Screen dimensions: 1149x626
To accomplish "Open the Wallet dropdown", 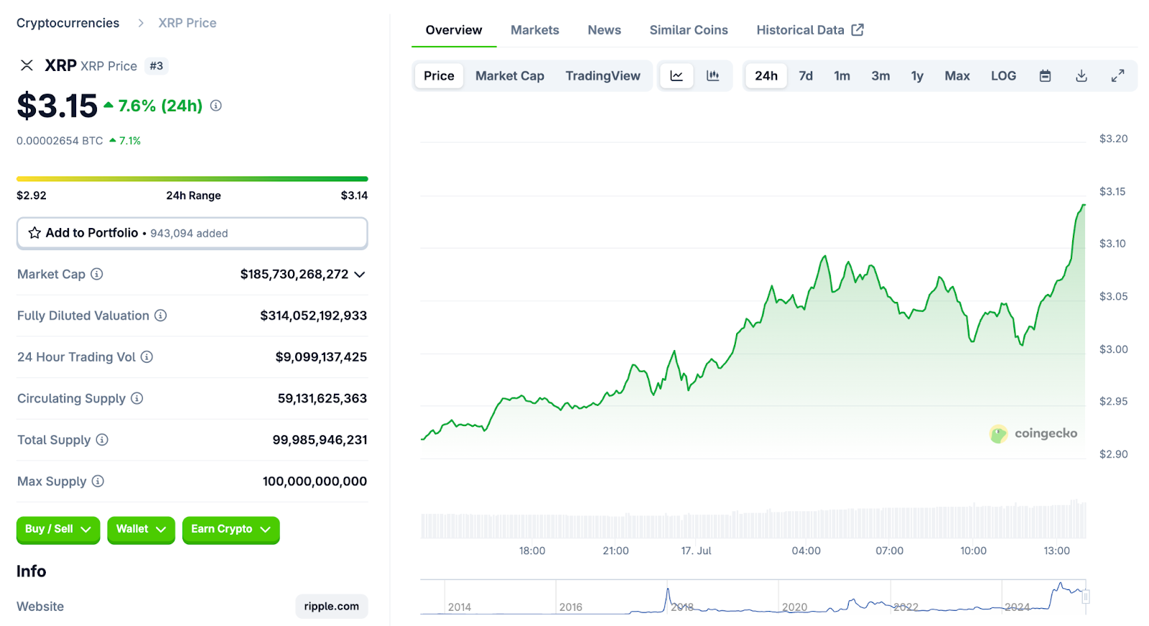I will (141, 529).
